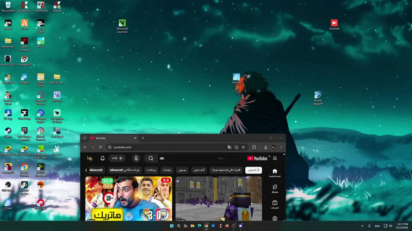This screenshot has width=412, height=231.
Task: Open Chrome downloads tray
Action: (x=266, y=147)
